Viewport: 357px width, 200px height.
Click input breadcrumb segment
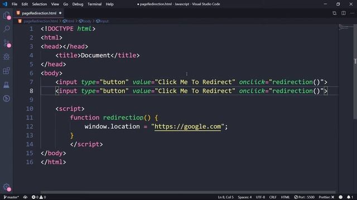pos(102,21)
